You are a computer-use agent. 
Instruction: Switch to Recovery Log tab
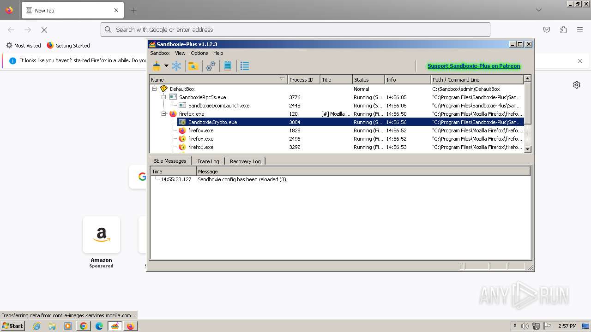click(x=245, y=161)
